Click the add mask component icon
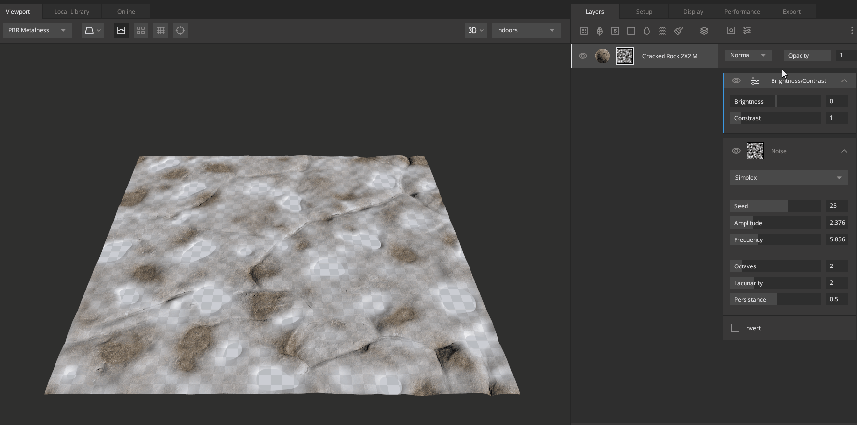The image size is (857, 425). tap(731, 30)
